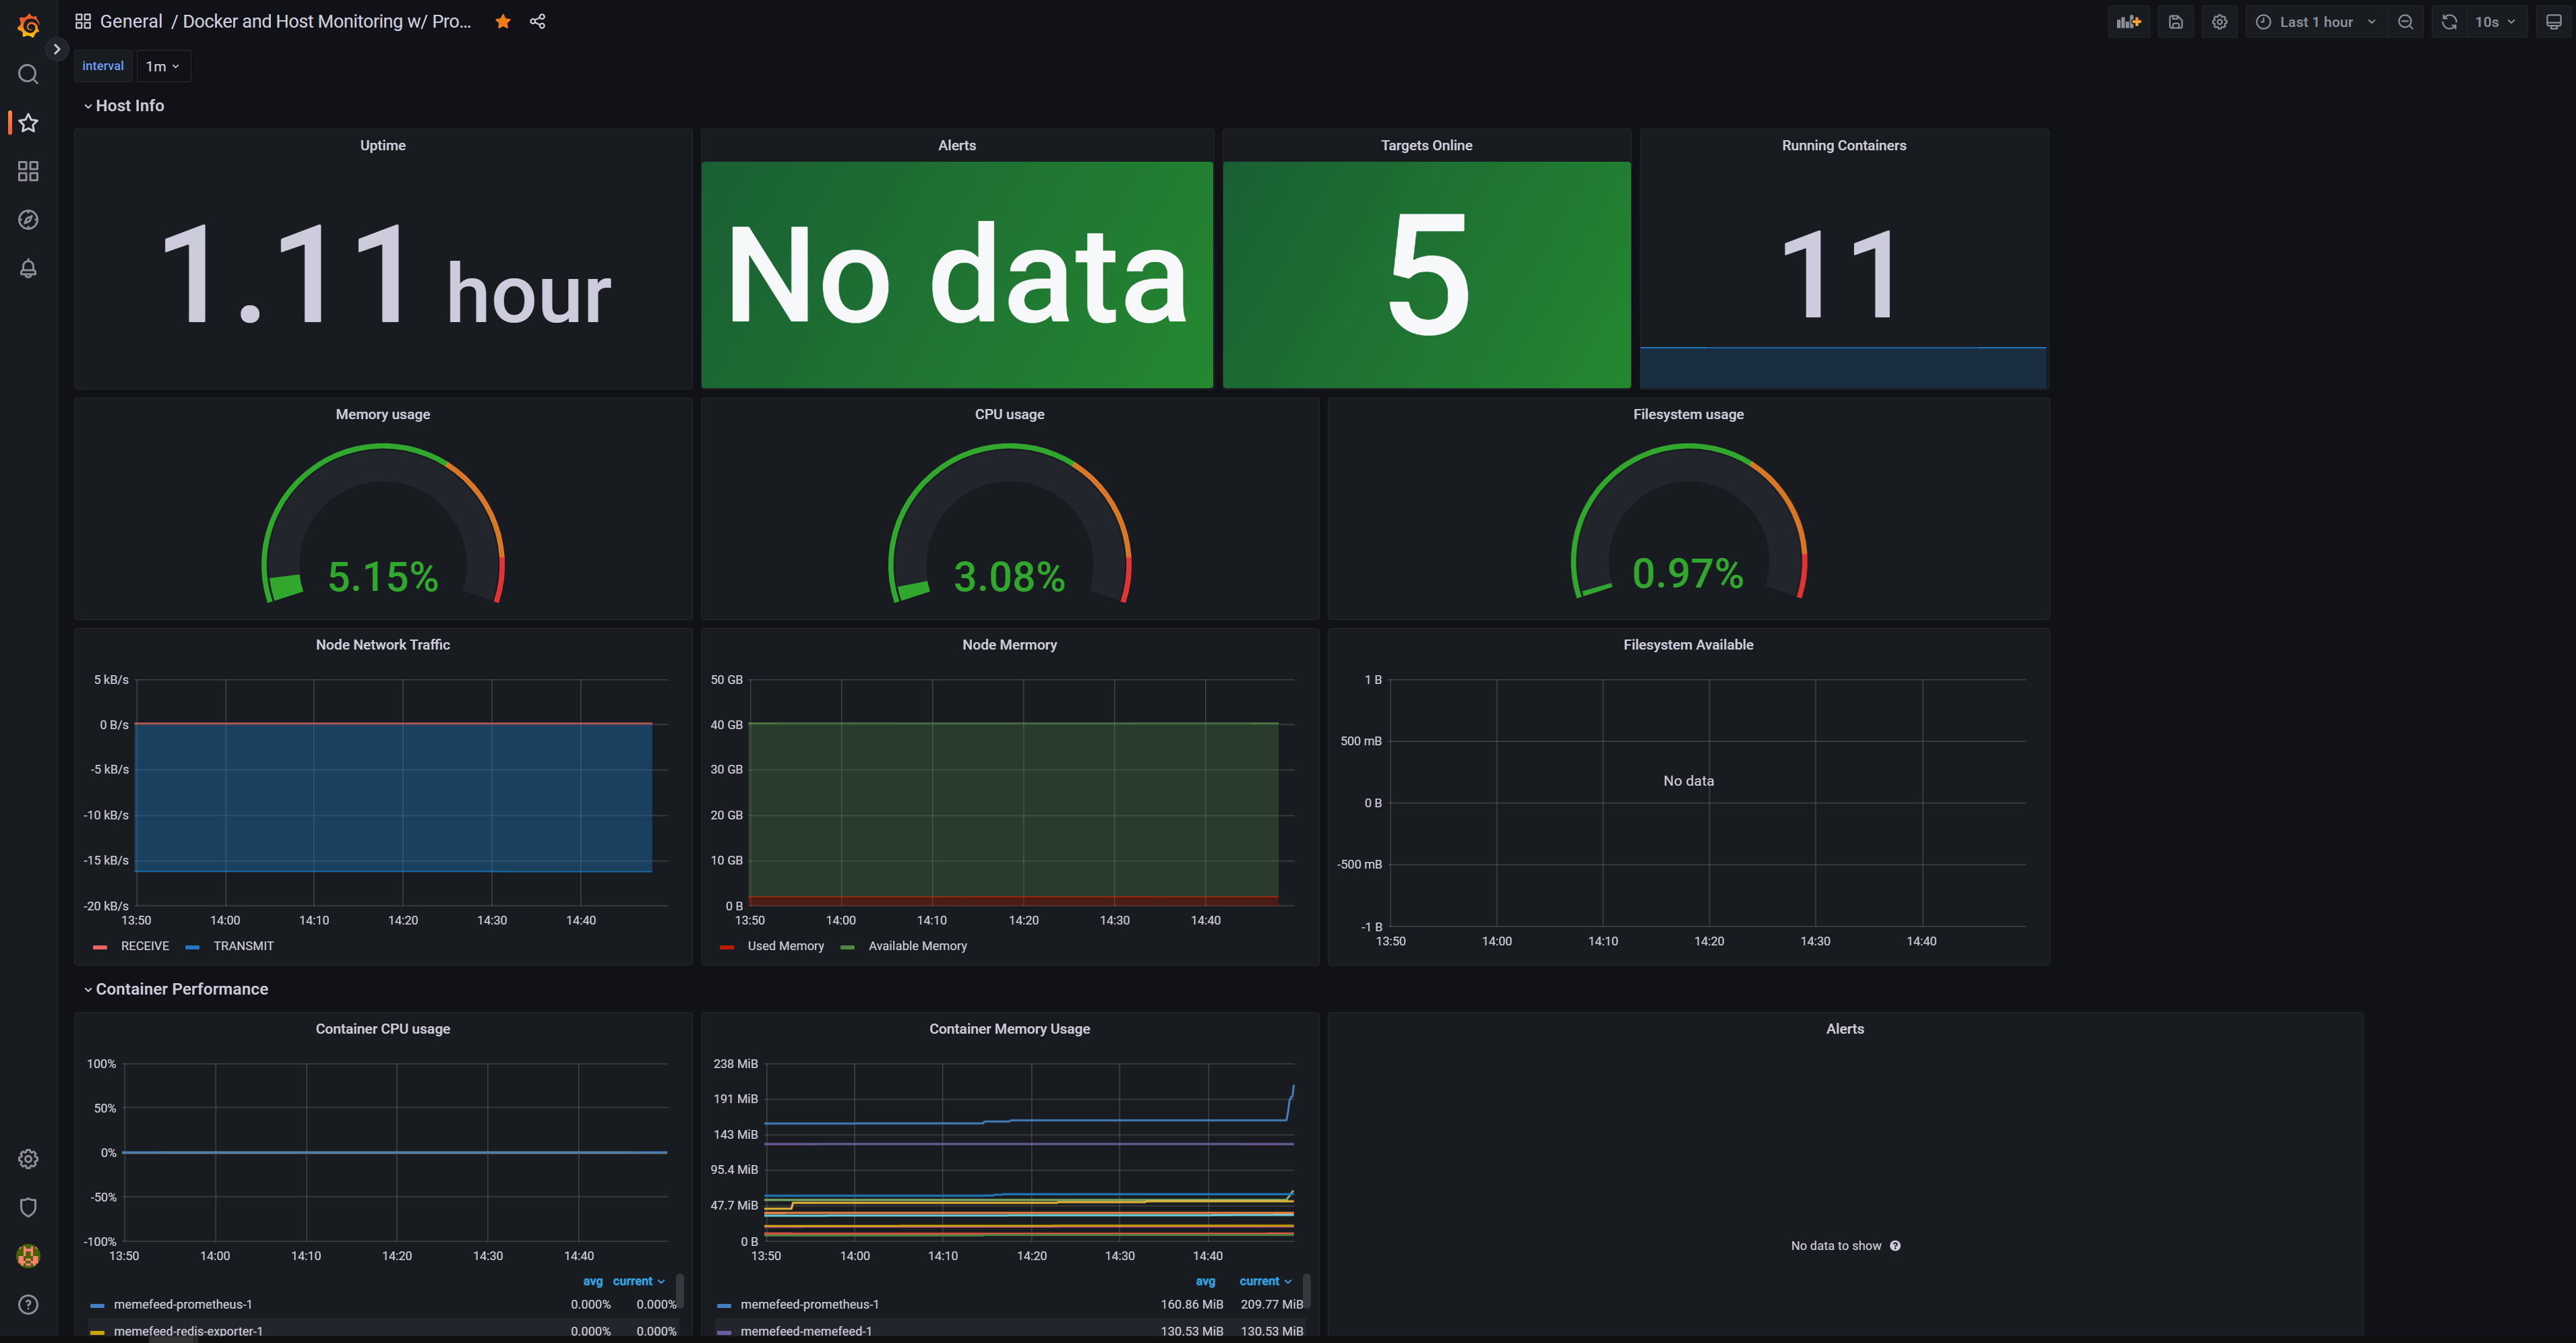Click memefeed-prometheus-1 color swatch in CPU legend

coord(97,1305)
